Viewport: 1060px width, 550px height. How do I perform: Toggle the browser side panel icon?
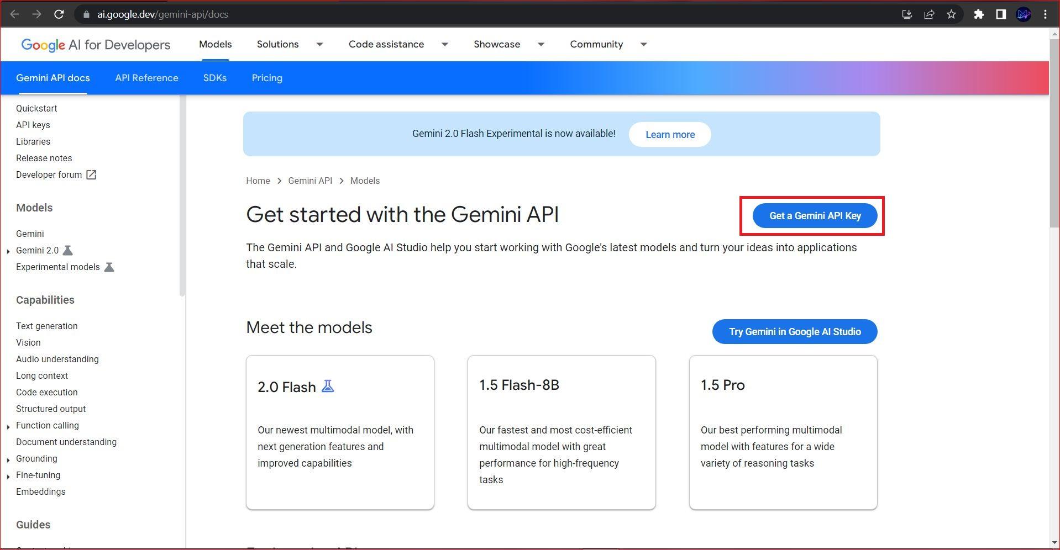(x=1001, y=14)
